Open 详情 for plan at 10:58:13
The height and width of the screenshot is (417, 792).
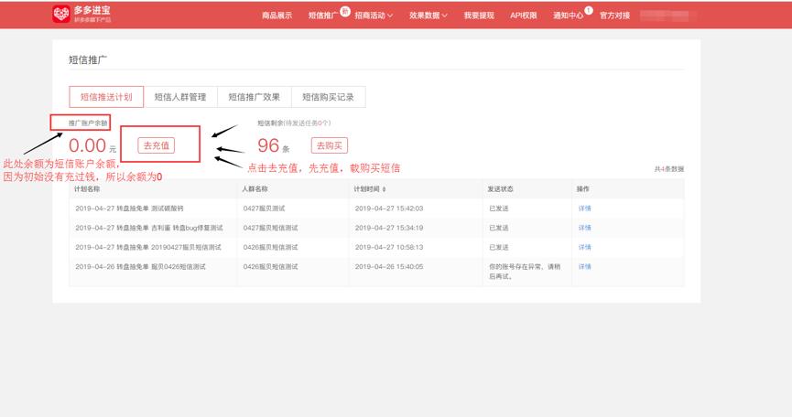pyautogui.click(x=584, y=247)
